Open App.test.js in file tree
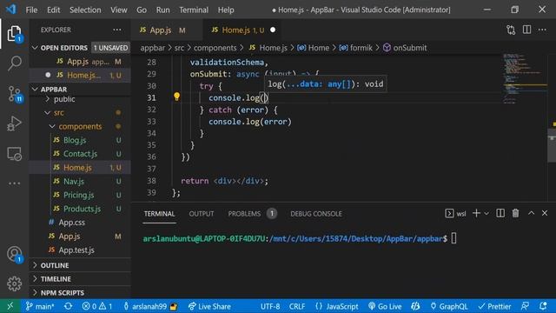Viewport: 556px width, 313px height. pyautogui.click(x=76, y=250)
